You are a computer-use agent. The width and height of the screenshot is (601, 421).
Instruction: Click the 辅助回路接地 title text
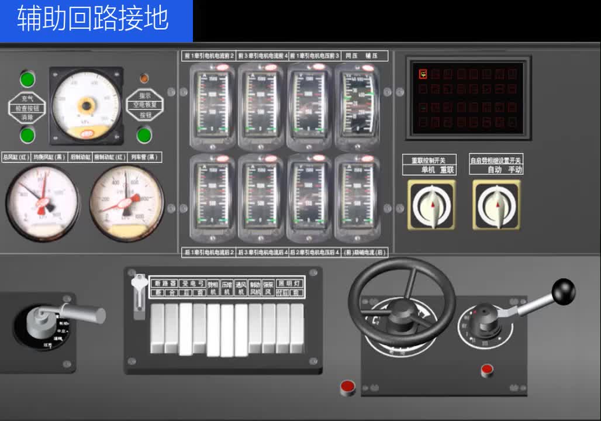[x=92, y=18]
